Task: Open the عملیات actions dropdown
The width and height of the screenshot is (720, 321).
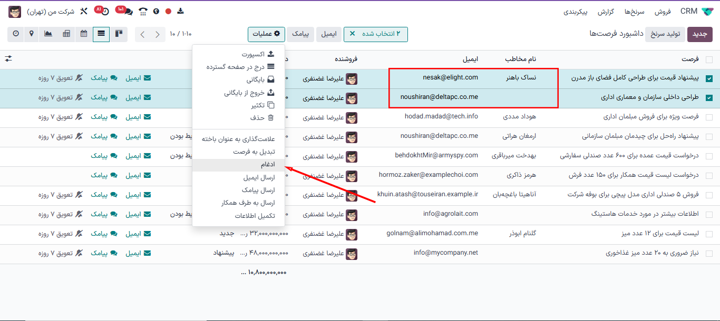Action: pyautogui.click(x=266, y=34)
